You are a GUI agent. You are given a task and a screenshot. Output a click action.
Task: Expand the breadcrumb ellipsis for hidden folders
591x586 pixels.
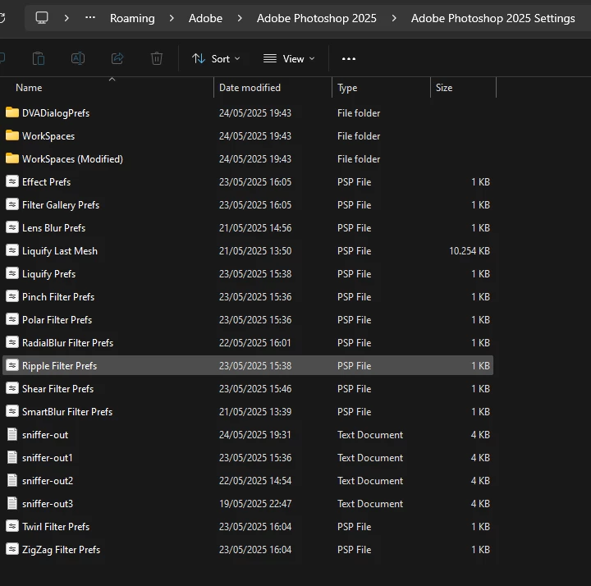[x=90, y=18]
